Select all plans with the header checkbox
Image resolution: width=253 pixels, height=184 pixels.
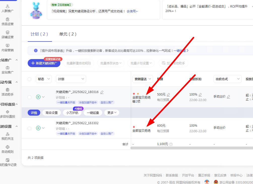[29, 79]
